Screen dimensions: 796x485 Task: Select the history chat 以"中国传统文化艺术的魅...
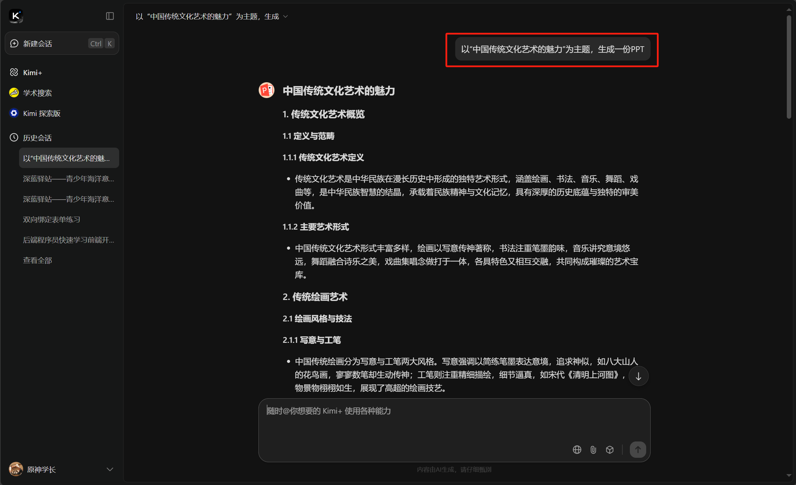point(69,158)
